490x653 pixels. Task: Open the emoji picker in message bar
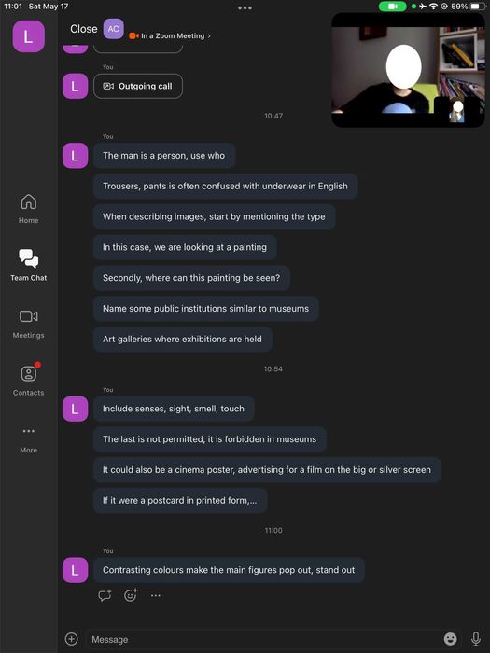450,638
